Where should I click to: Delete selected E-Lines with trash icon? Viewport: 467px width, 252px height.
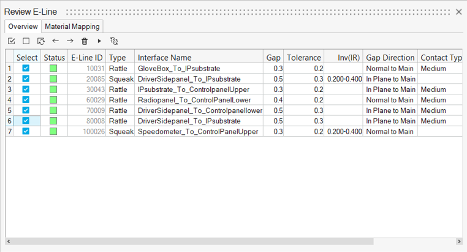(85, 41)
